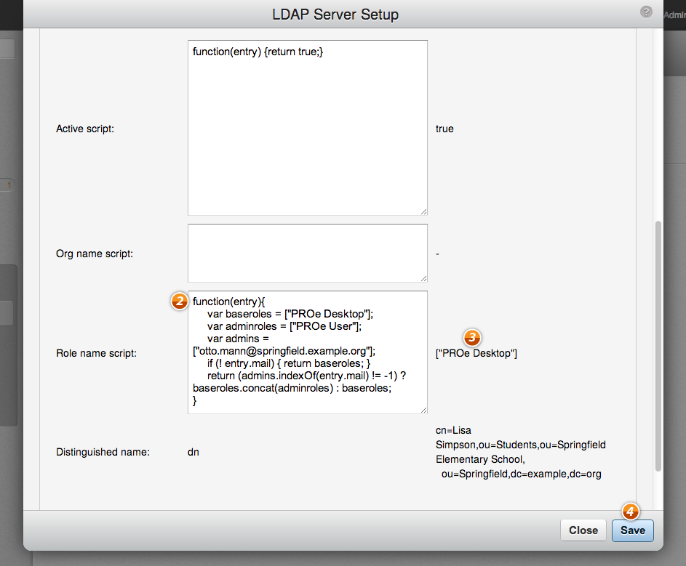Screen dimensions: 686x566
Task: Click the orange number 2 badge
Action: click(179, 300)
